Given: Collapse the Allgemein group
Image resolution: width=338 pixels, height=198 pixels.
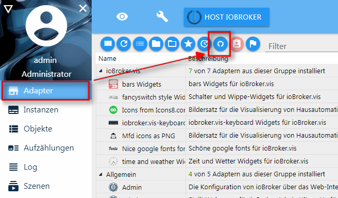Looking at the screenshot, I should click(x=100, y=174).
